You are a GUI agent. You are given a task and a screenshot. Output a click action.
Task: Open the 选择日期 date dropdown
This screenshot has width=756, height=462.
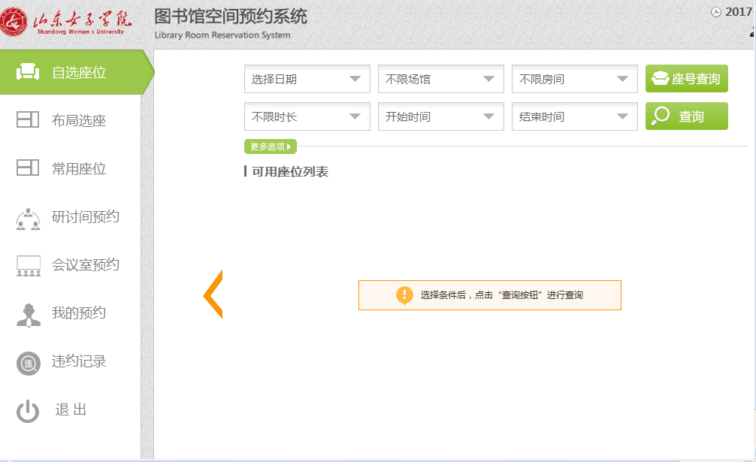click(x=307, y=79)
